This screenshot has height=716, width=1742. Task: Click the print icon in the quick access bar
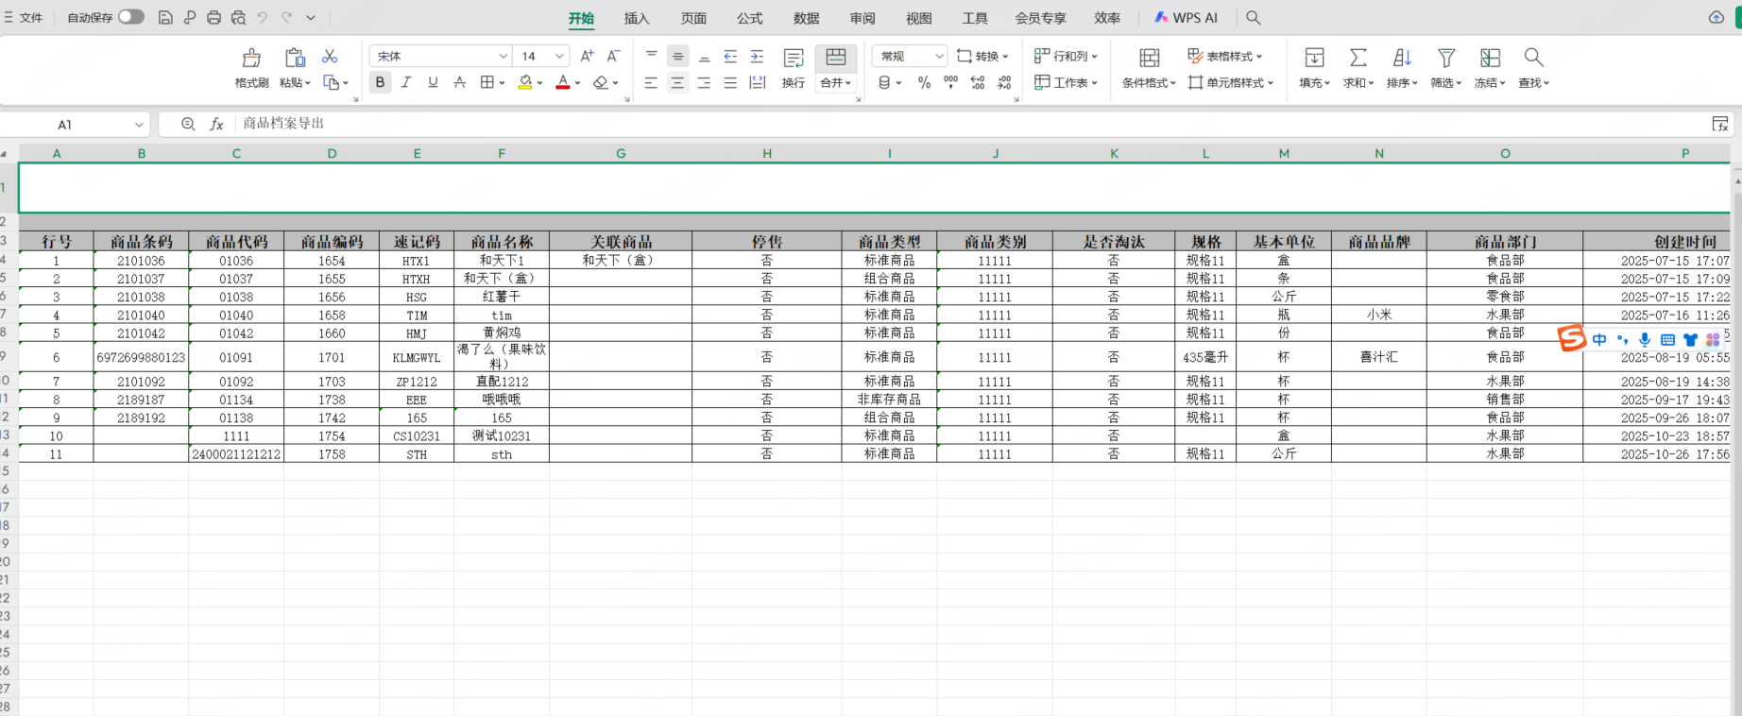pos(213,17)
